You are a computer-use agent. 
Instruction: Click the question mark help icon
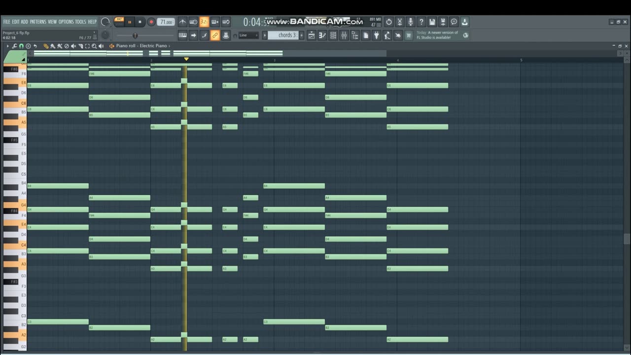click(421, 22)
